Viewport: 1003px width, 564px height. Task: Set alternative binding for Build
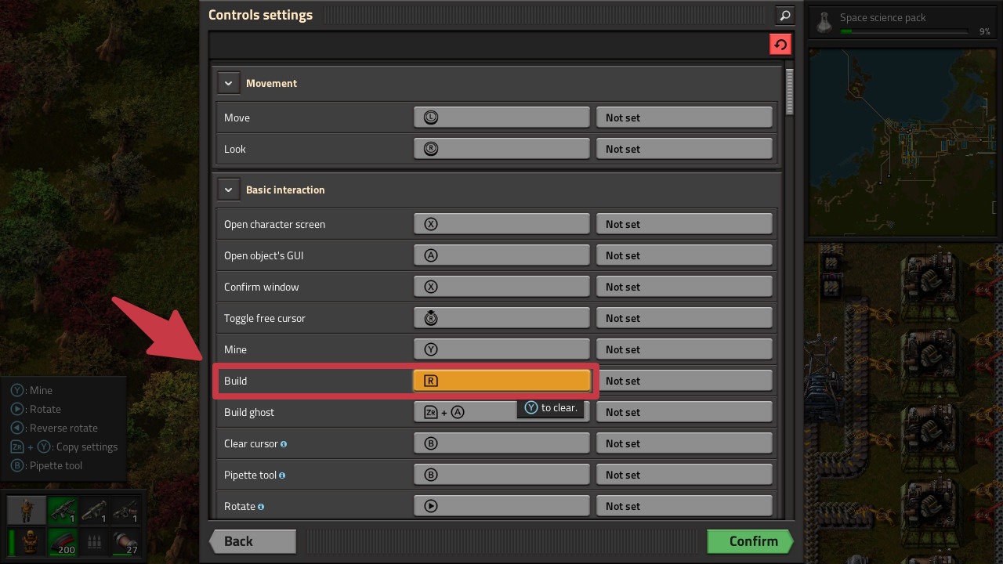pyautogui.click(x=684, y=381)
